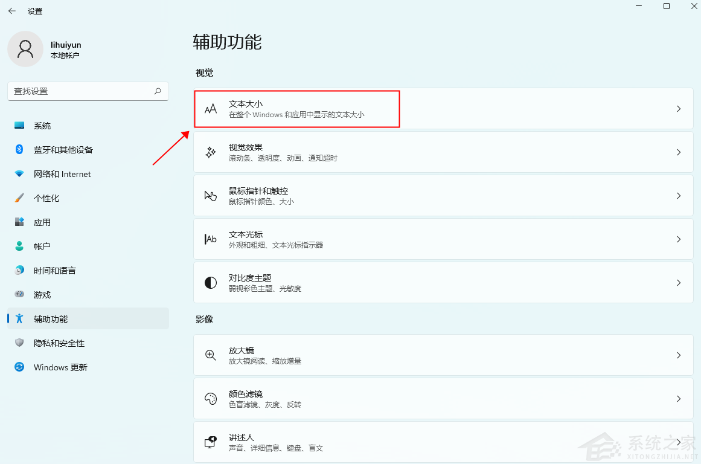Click 本地帐户 text under username
701x464 pixels.
tap(65, 56)
